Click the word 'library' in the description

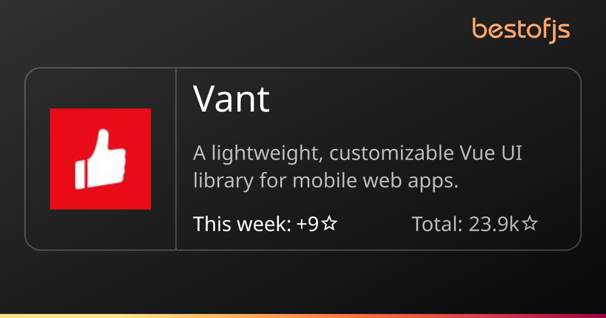click(x=223, y=181)
